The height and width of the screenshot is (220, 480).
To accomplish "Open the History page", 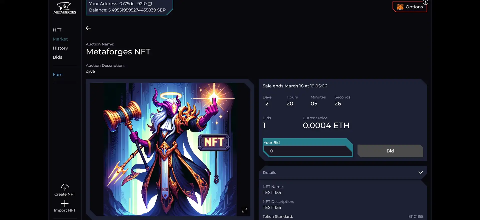I will click(x=60, y=48).
